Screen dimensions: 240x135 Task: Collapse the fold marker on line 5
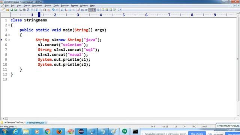click(x=9, y=40)
